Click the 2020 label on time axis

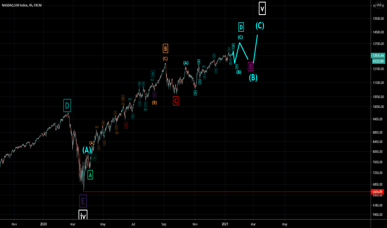click(x=44, y=224)
